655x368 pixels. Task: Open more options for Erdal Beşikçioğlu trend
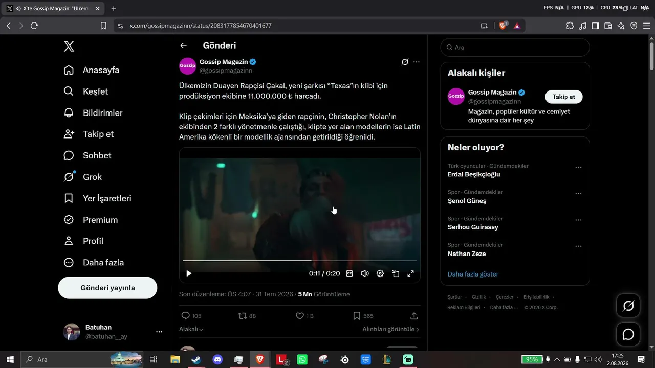(x=578, y=167)
